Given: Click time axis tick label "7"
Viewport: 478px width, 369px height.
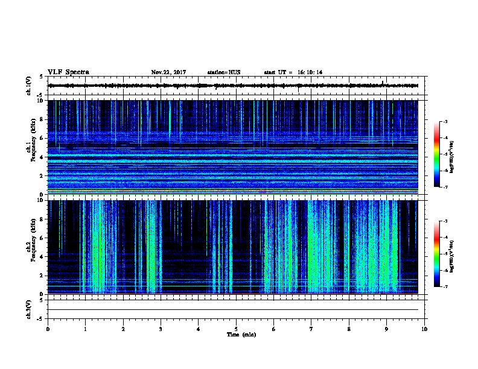Looking at the screenshot, I should click(x=311, y=329).
